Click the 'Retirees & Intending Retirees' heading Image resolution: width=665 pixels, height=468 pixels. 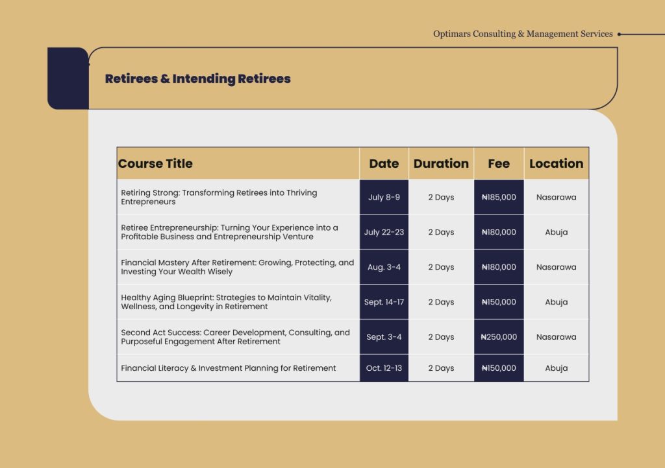pos(197,78)
